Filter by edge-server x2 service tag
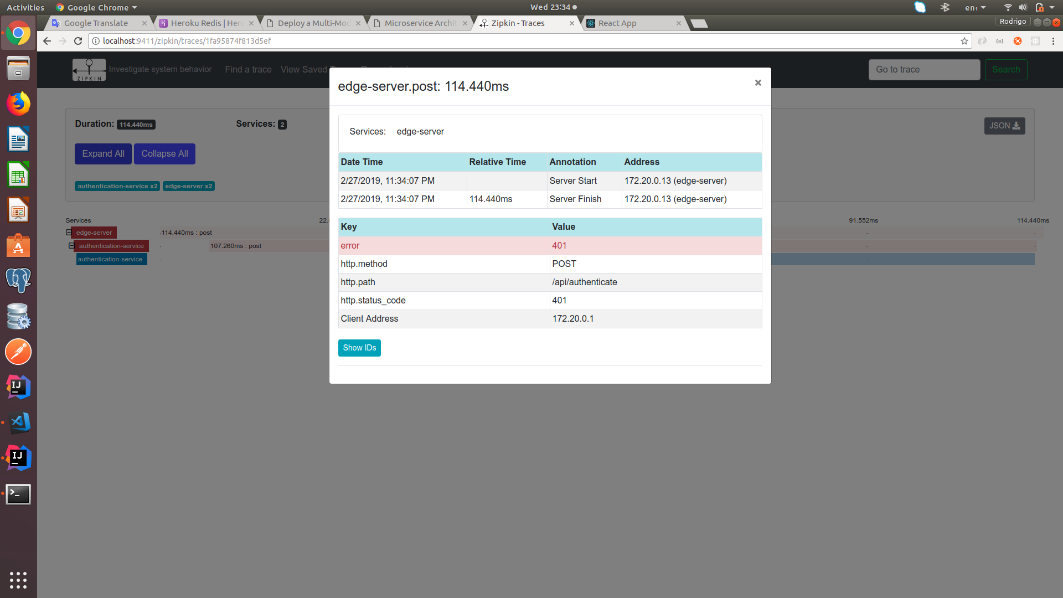The width and height of the screenshot is (1063, 598). [x=188, y=186]
